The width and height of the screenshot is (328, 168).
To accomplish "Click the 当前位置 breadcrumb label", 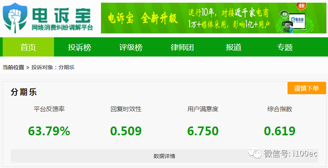I will coord(13,67).
